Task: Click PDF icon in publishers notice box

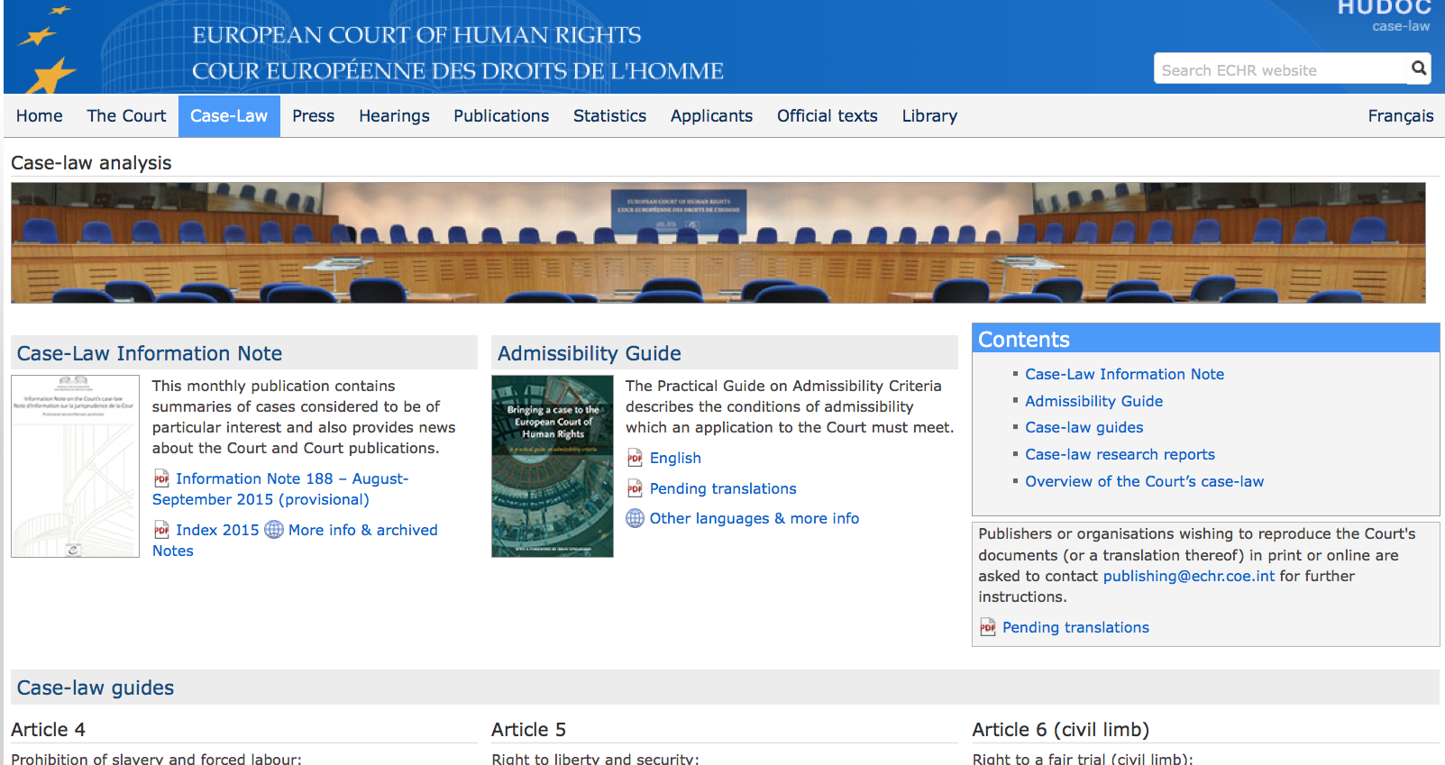Action: pos(988,628)
